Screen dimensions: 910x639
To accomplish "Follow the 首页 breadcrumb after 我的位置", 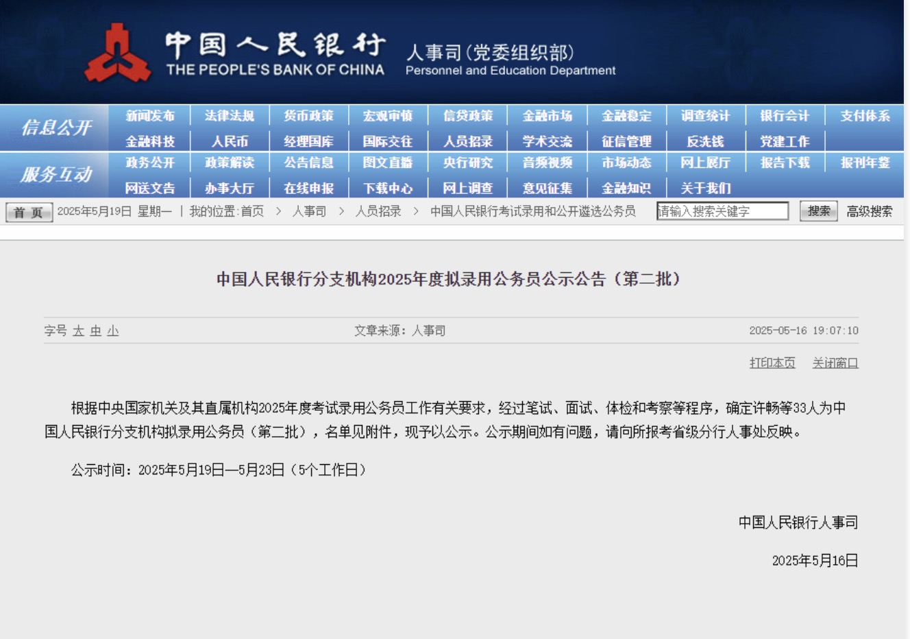I will pyautogui.click(x=252, y=211).
